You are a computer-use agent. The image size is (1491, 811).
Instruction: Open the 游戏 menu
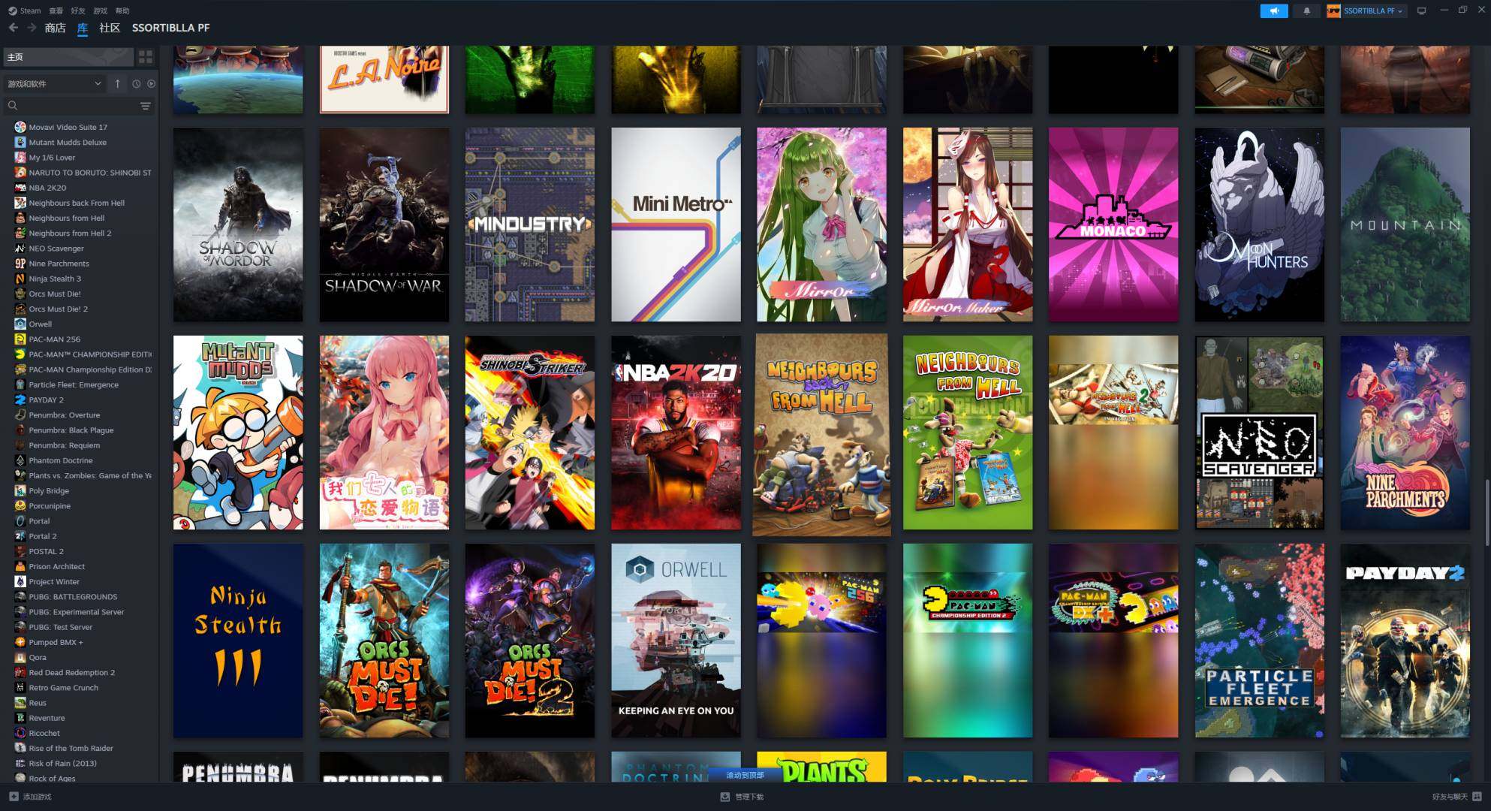pos(101,11)
